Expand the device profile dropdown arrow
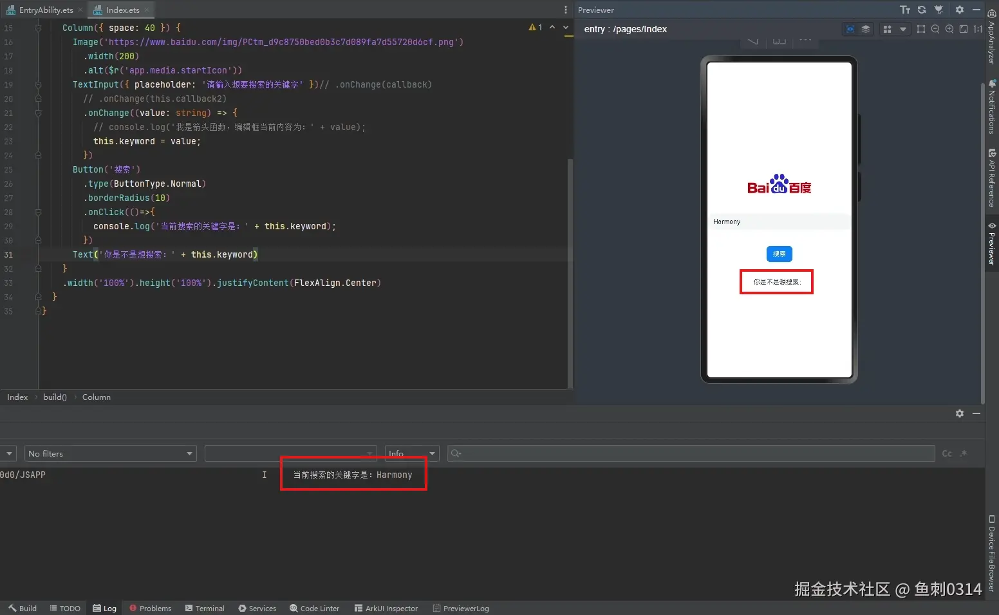Image resolution: width=999 pixels, height=615 pixels. click(x=902, y=29)
